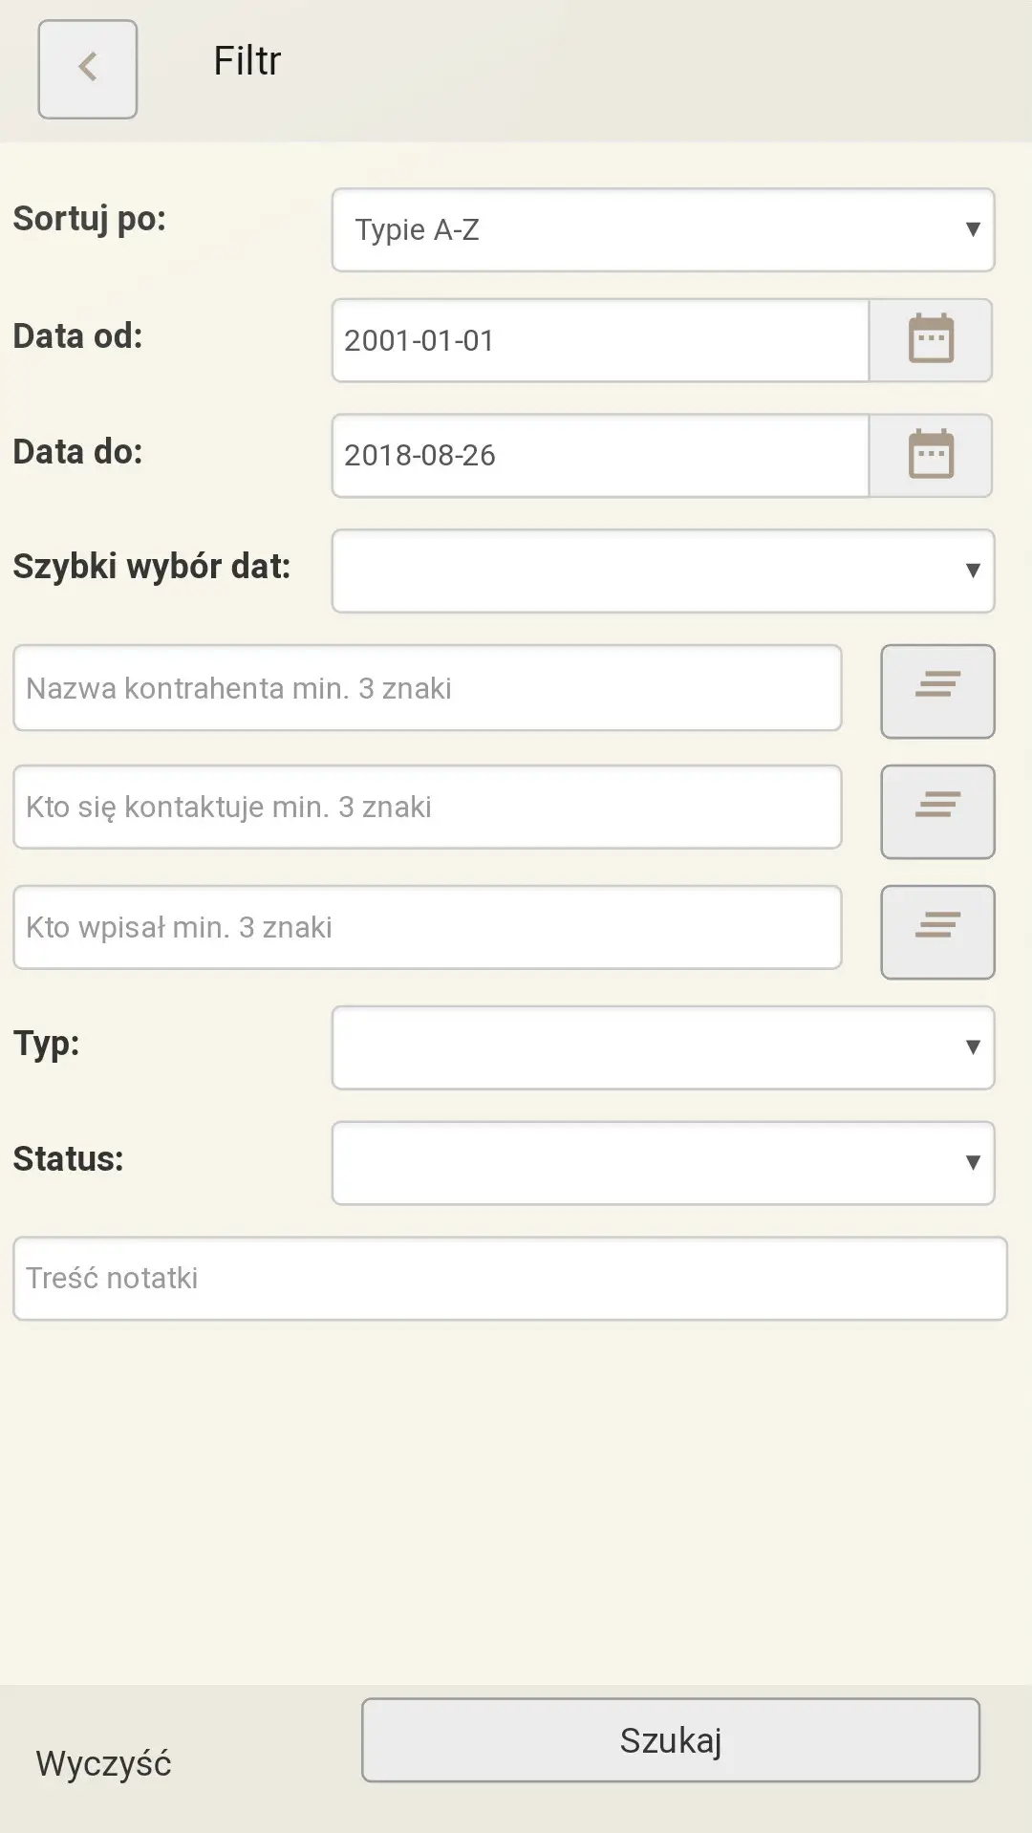Click the Kto się kontaktuje input
The width and height of the screenshot is (1032, 1833).
click(427, 807)
